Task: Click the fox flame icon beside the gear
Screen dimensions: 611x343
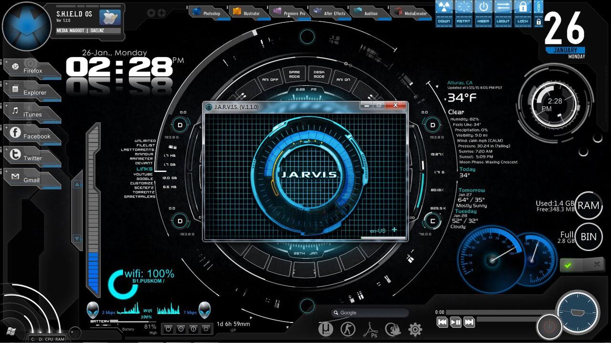Action: (x=393, y=329)
